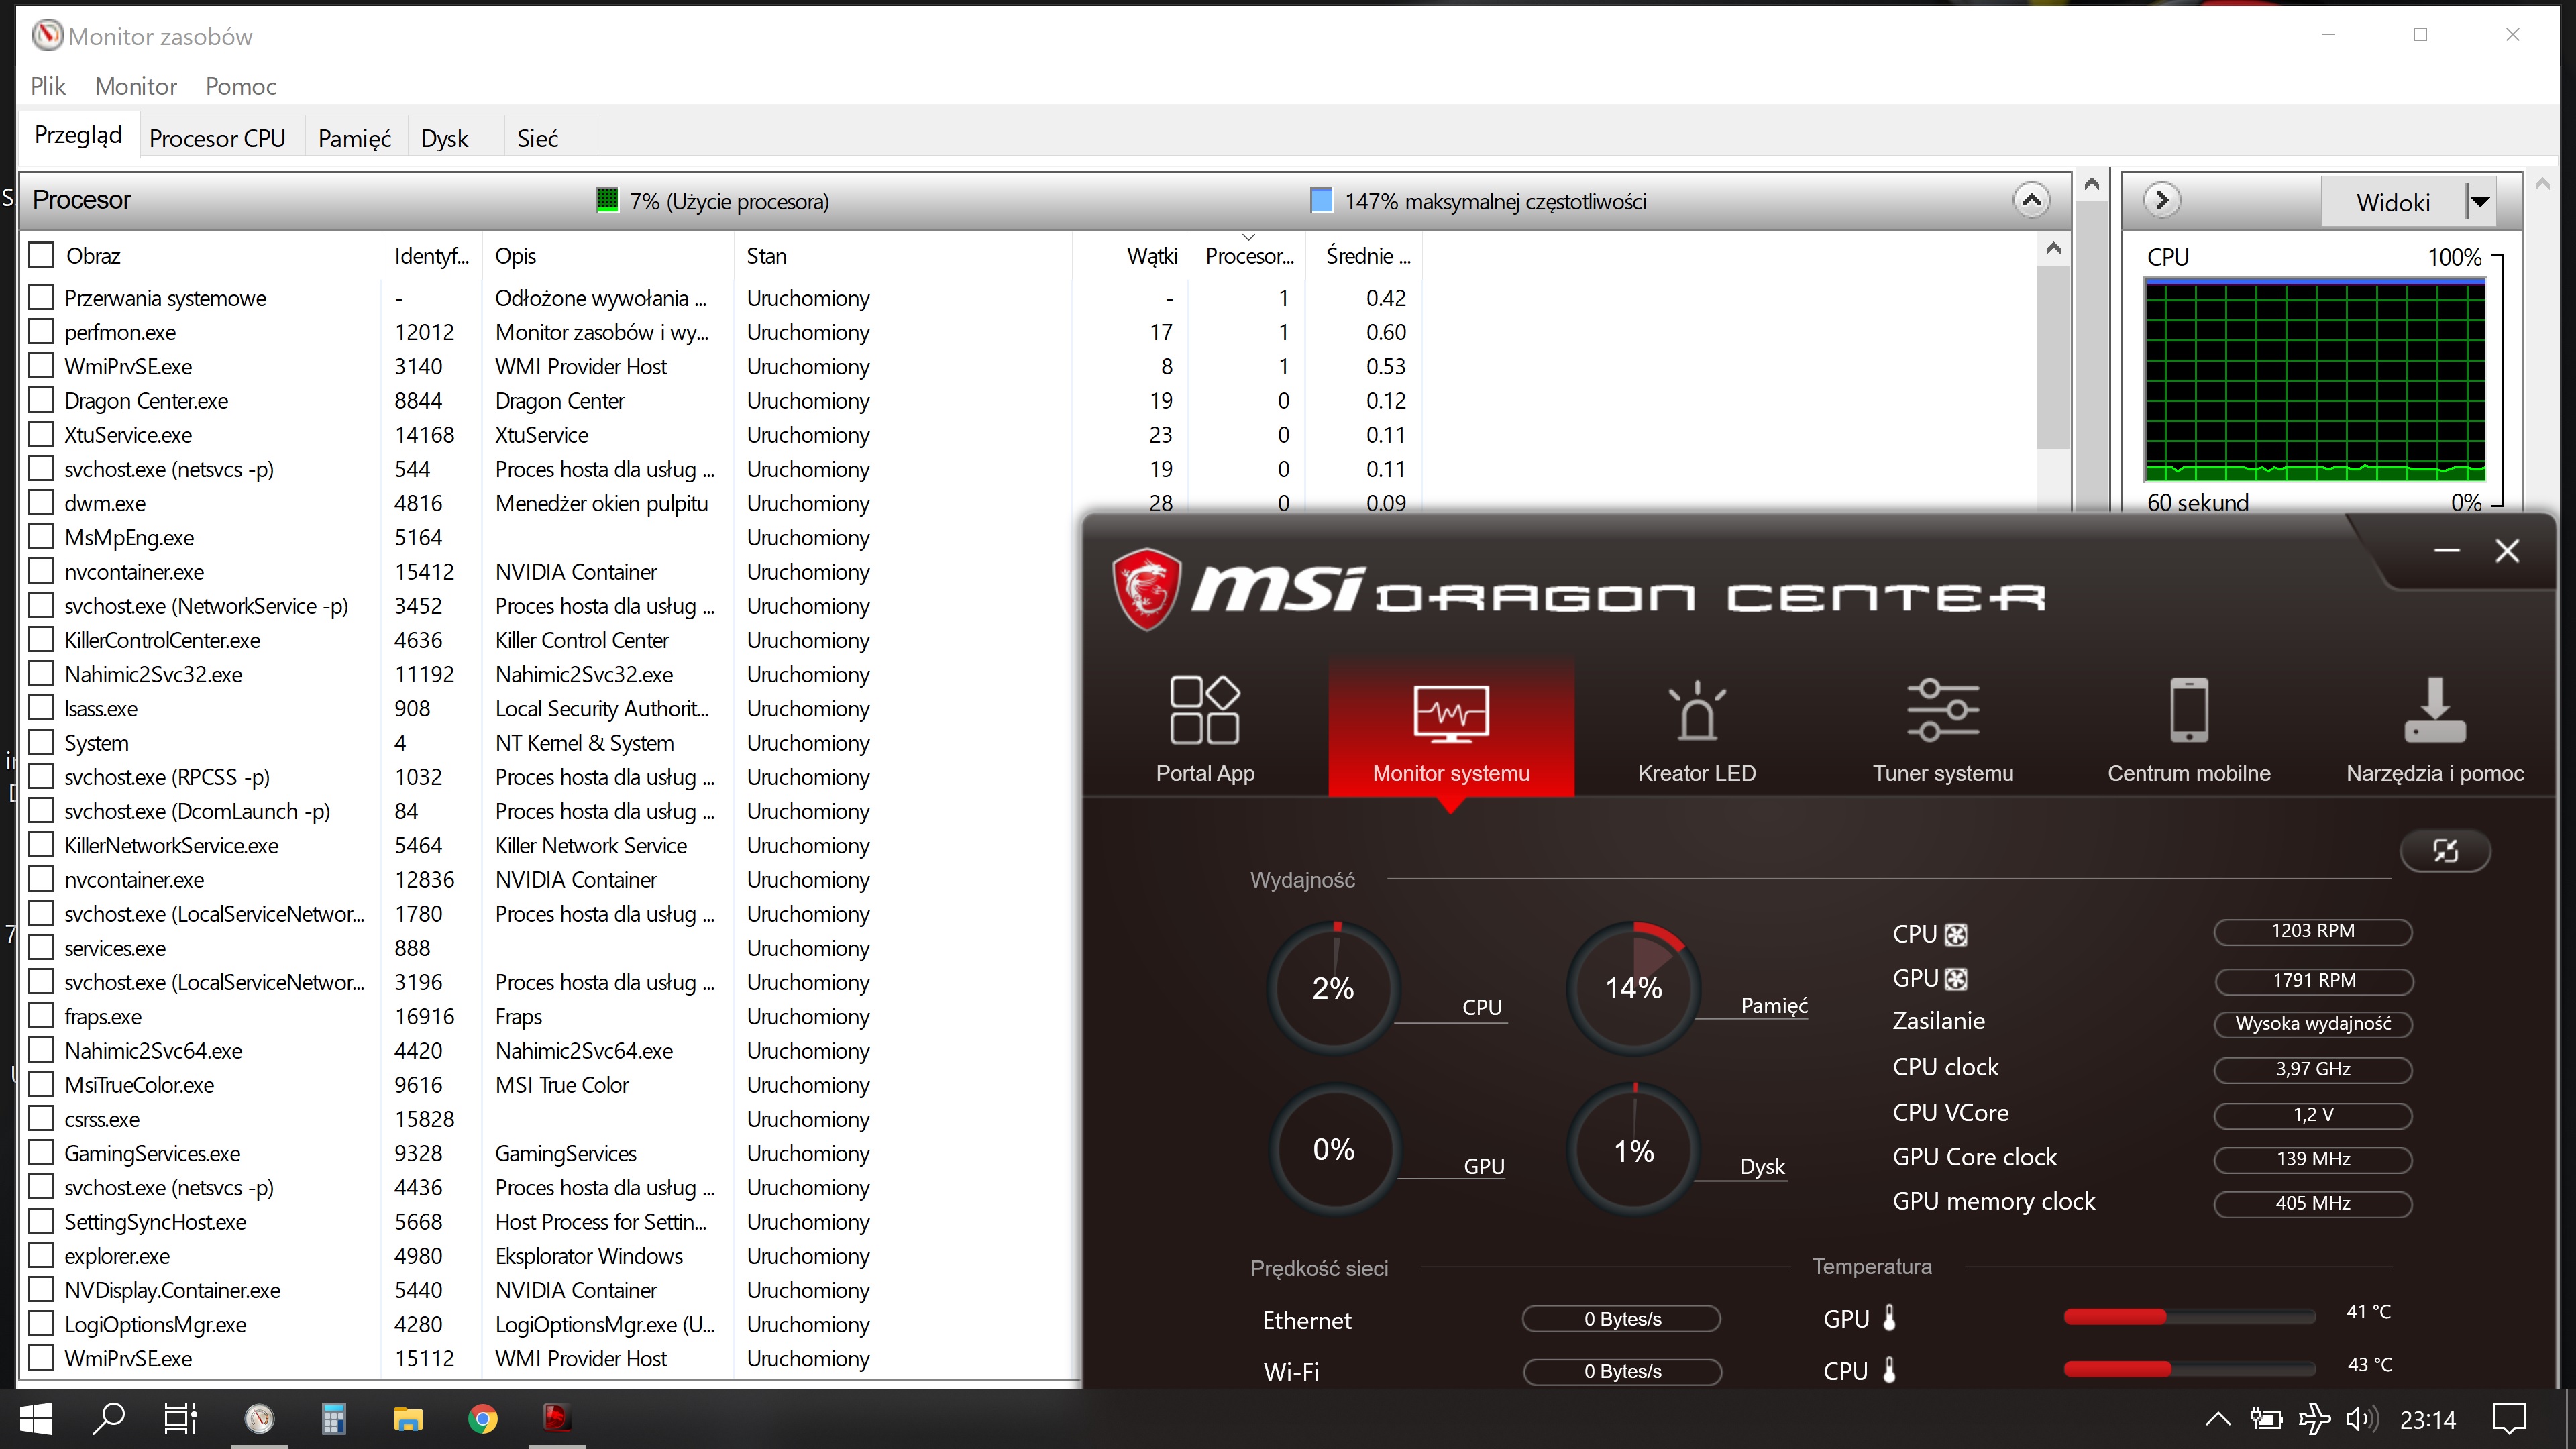Viewport: 2576px width, 1449px height.
Task: Sort by Procesor column header
Action: pyautogui.click(x=1249, y=256)
